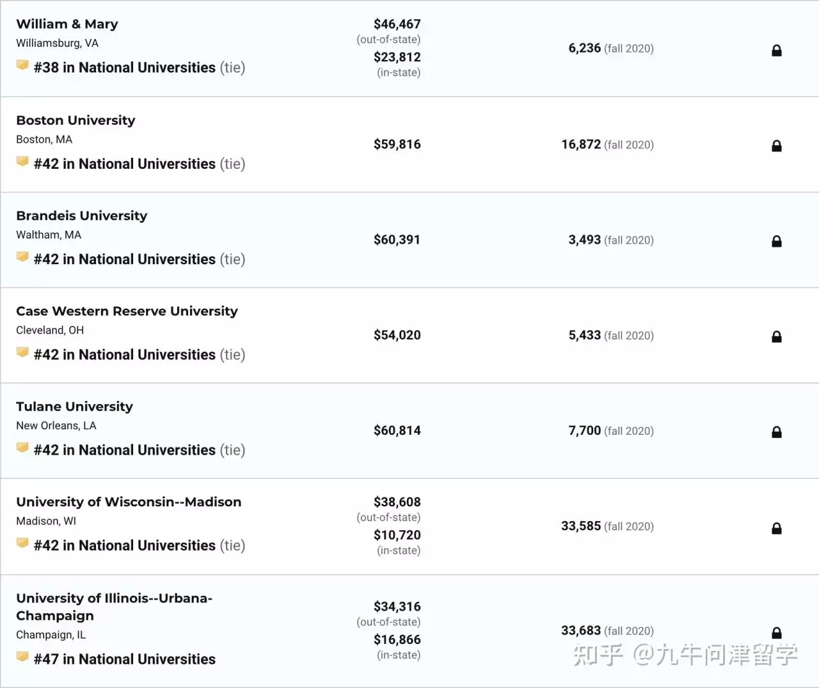
Task: Click the ranking badge icon for Tulane University
Action: 22,448
